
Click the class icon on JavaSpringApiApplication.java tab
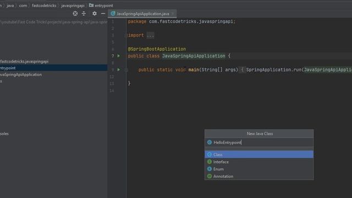(113, 13)
